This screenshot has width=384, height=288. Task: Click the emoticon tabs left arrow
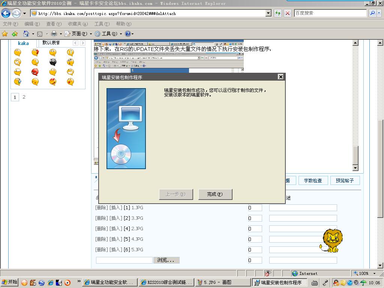[75, 43]
